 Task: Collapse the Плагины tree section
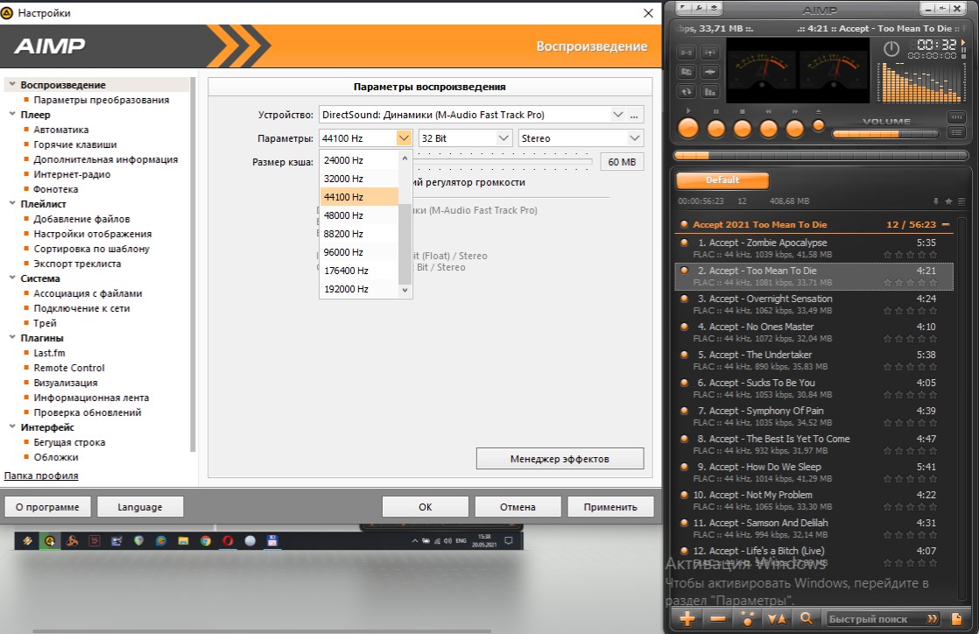click(12, 337)
